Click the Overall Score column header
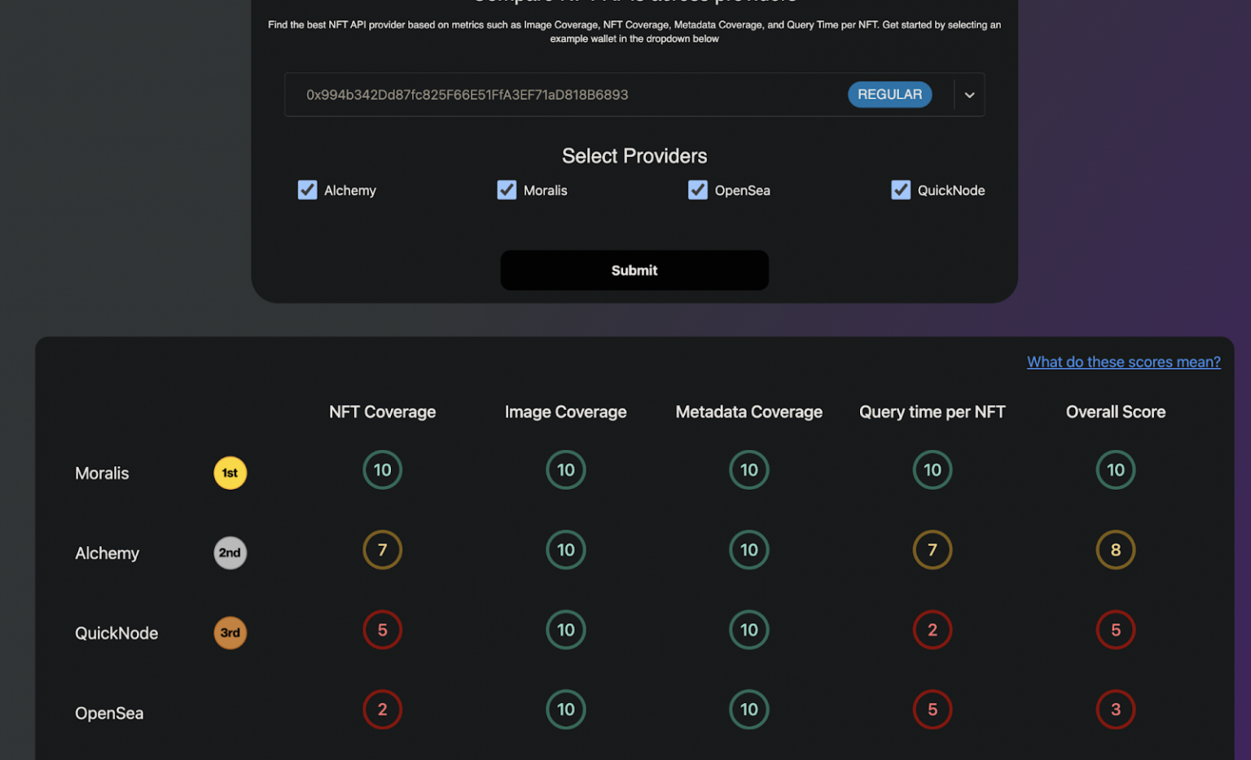Screen dimensions: 1251x760 (1115, 412)
